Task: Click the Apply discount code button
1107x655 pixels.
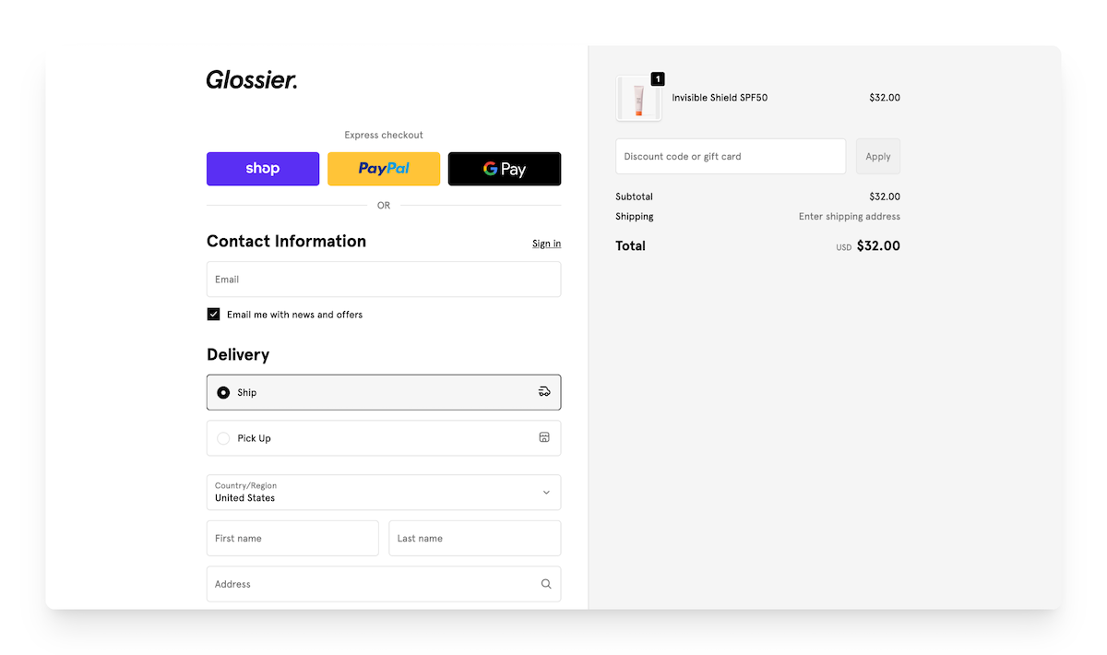Action: click(877, 156)
